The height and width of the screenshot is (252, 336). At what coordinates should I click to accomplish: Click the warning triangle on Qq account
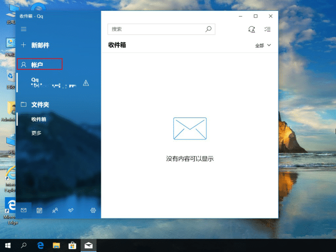click(x=86, y=83)
